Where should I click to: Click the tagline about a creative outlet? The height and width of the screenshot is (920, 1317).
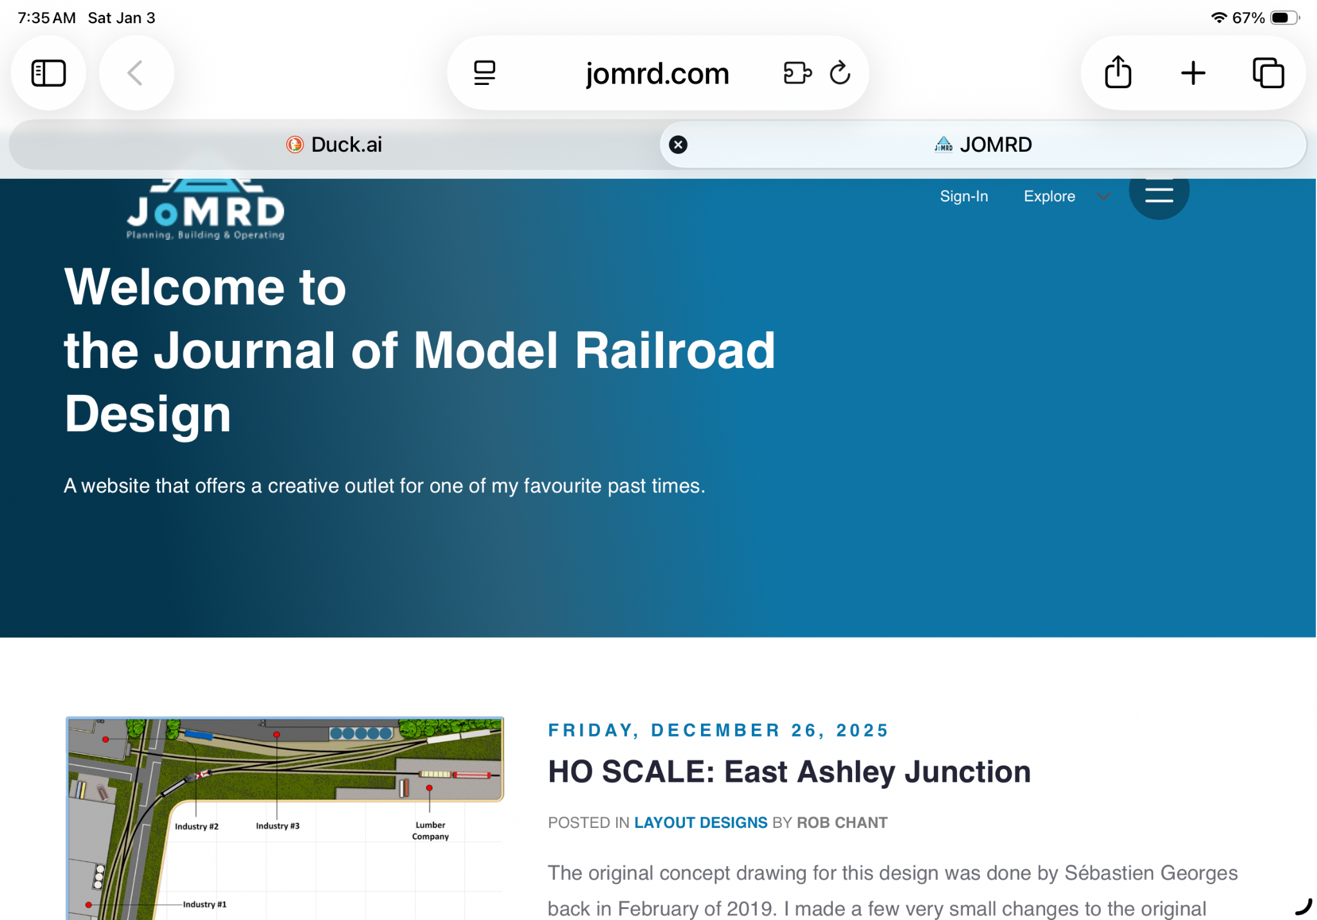coord(385,486)
